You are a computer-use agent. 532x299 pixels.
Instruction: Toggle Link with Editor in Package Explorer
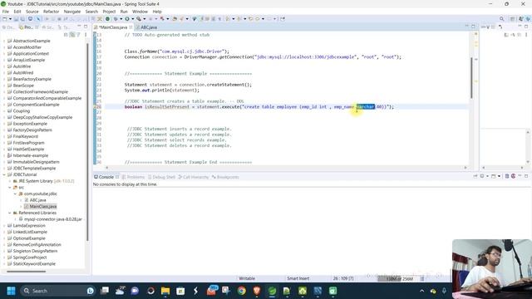72,35
